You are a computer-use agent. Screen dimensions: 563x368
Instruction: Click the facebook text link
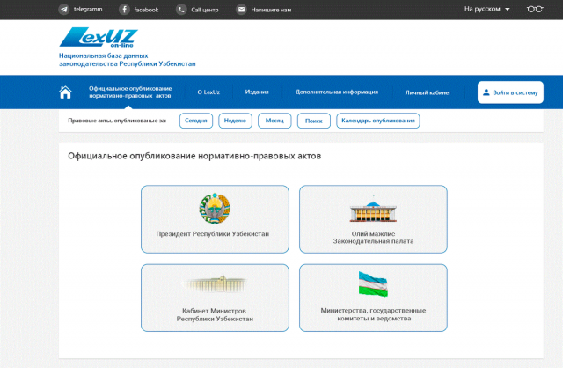click(x=146, y=10)
